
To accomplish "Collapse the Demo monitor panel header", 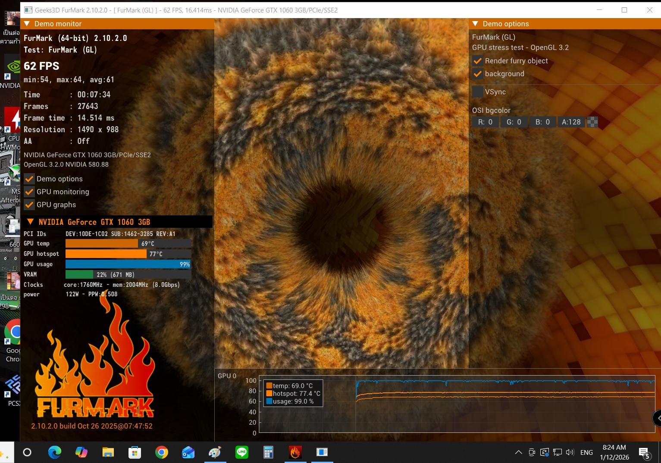I will pos(27,24).
